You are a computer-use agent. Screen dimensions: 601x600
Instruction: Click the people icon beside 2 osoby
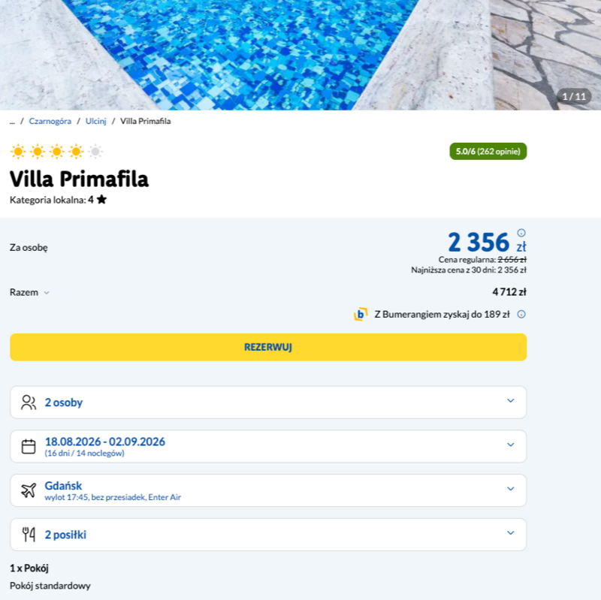coord(29,403)
